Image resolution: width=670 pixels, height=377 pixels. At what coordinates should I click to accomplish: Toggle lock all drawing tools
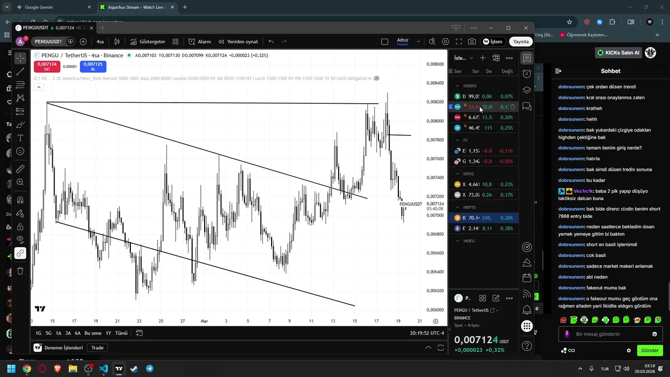(20, 227)
